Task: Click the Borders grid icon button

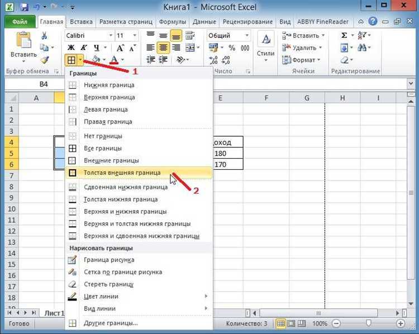Action: [x=72, y=60]
